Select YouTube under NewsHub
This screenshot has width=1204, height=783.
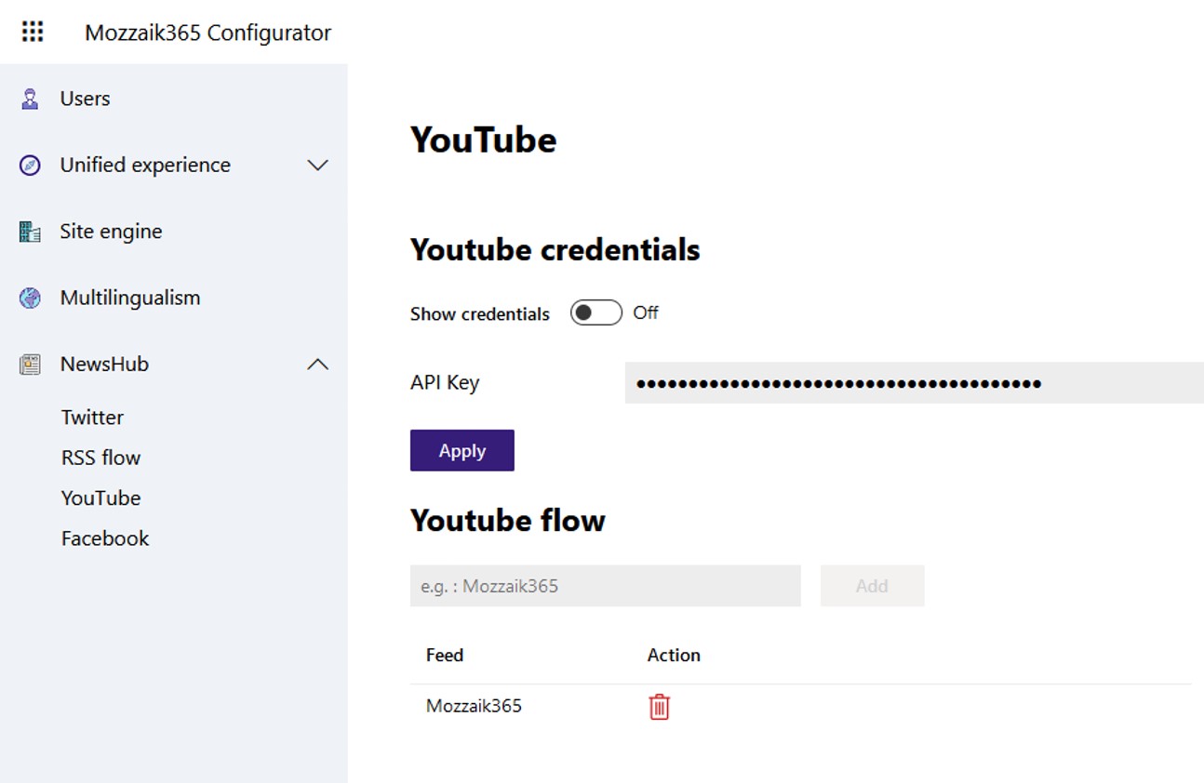[x=100, y=498]
